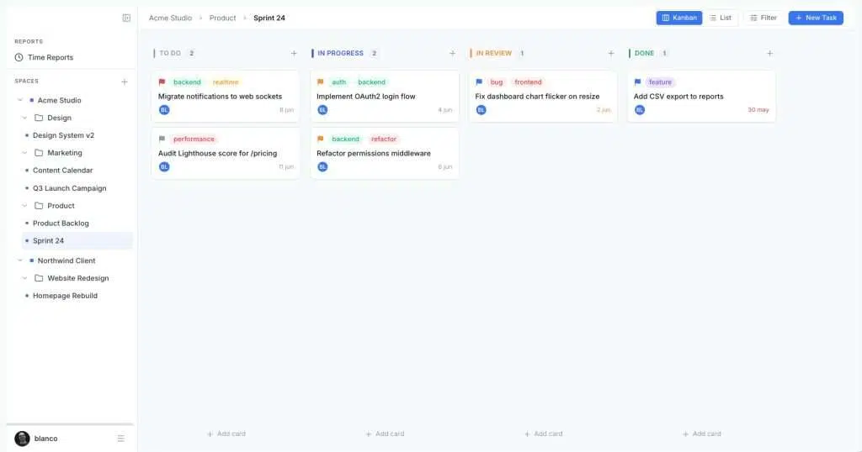Create a New Task

click(816, 18)
